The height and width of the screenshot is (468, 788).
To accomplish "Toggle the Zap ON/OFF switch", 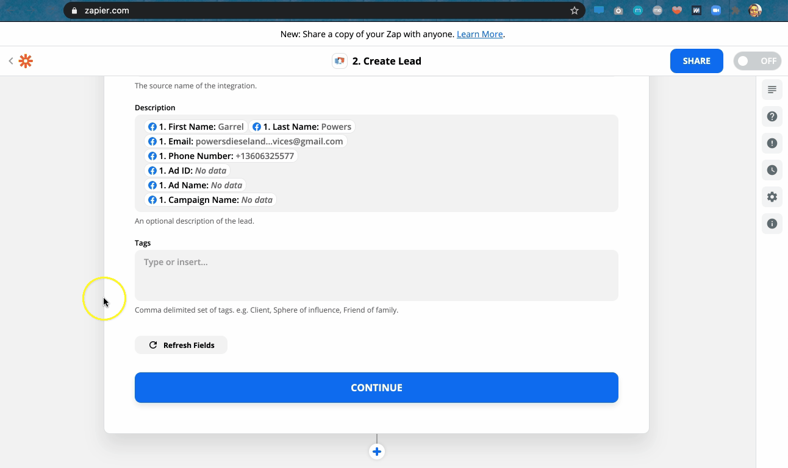I will 757,61.
